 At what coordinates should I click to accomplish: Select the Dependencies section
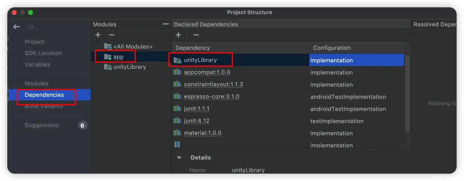tap(49, 95)
